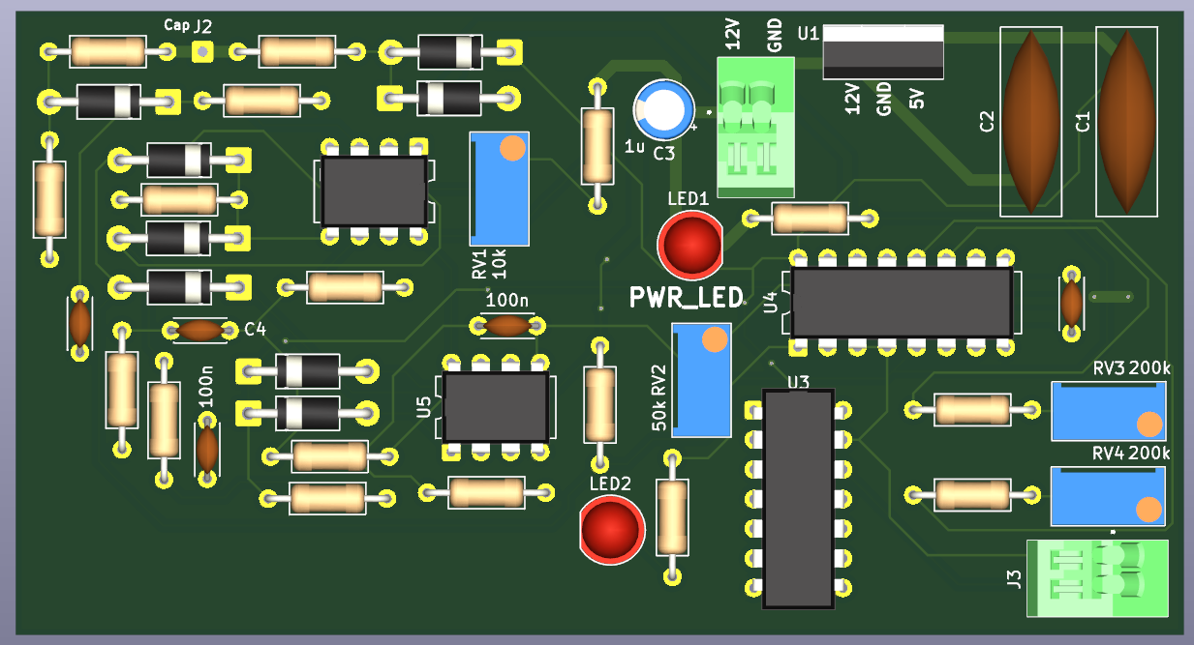Expand the U5 8-pin IC footprint
The width and height of the screenshot is (1194, 645).
pos(496,408)
